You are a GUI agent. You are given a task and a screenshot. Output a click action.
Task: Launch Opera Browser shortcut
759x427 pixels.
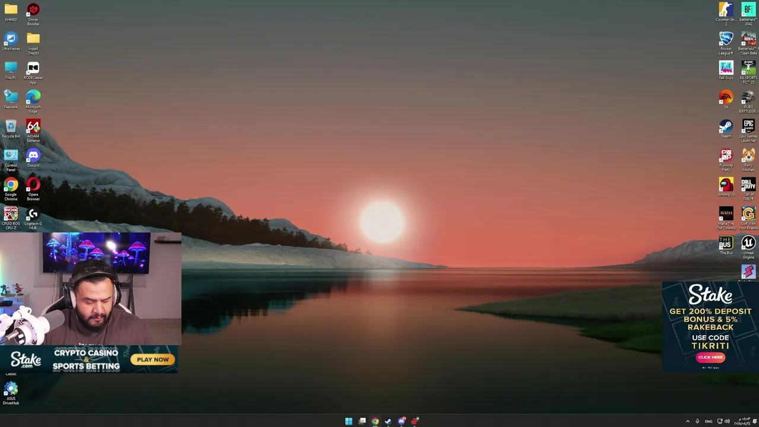33,189
